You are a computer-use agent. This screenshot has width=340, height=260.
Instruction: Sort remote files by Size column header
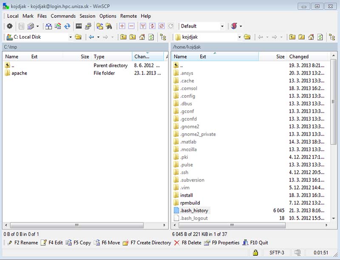point(280,56)
